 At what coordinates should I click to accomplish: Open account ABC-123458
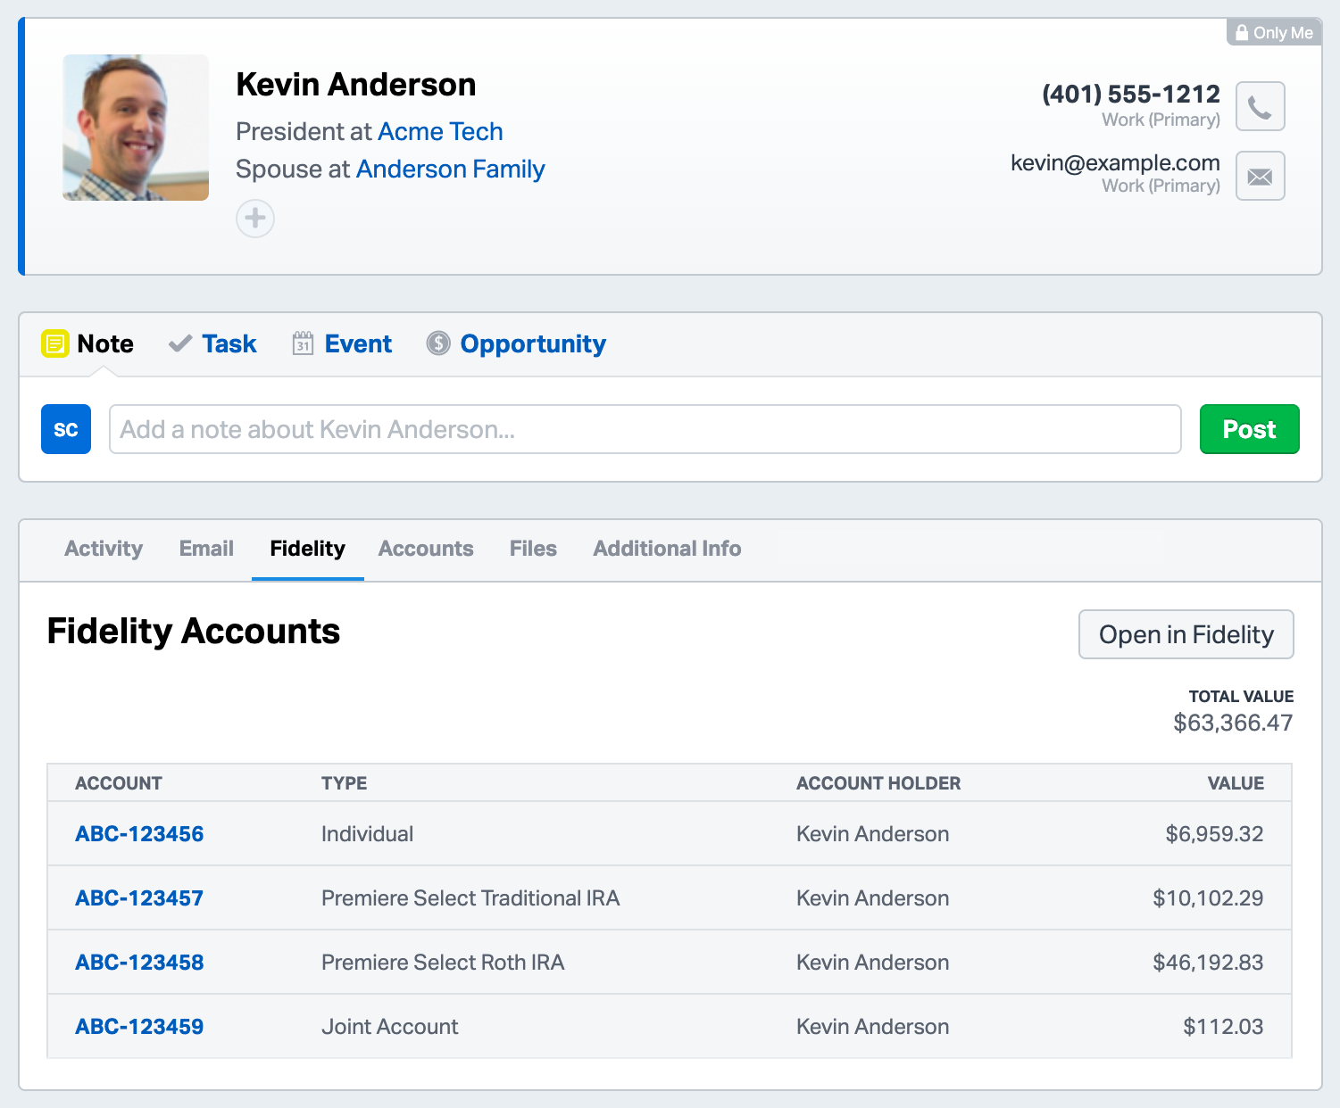tap(138, 963)
